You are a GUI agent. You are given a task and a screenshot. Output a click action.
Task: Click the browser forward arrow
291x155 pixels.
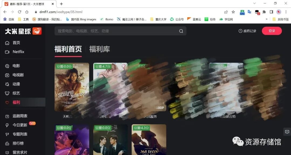12,12
